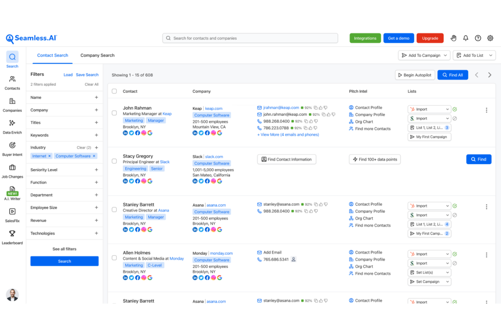Open the keap.com company link
The height and width of the screenshot is (334, 501).
pyautogui.click(x=214, y=109)
